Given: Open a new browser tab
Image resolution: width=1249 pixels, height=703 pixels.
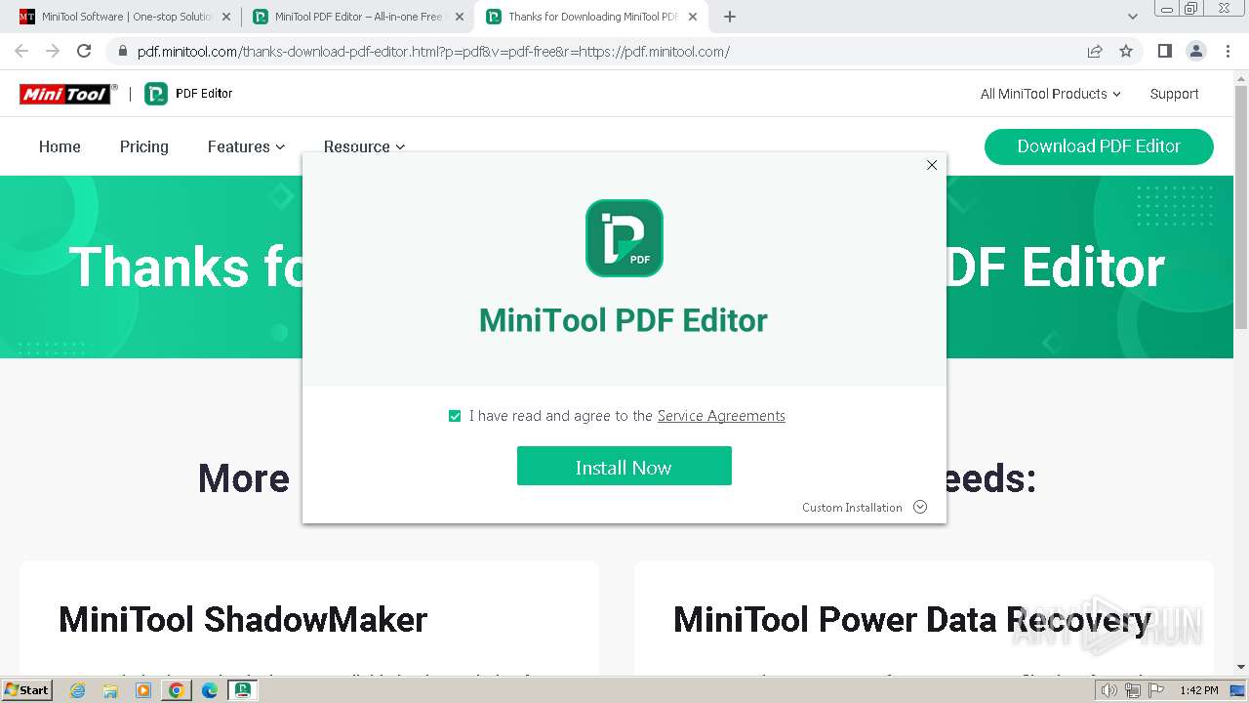Looking at the screenshot, I should pos(730,17).
